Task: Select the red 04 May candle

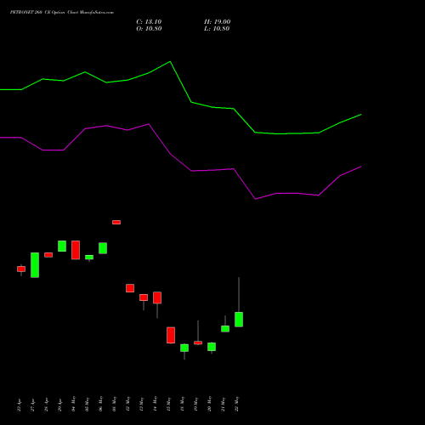Action: pyautogui.click(x=76, y=250)
